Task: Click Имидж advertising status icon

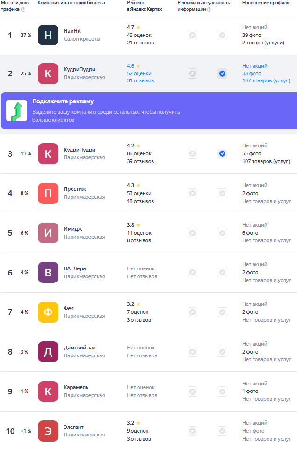Action: pyautogui.click(x=192, y=233)
